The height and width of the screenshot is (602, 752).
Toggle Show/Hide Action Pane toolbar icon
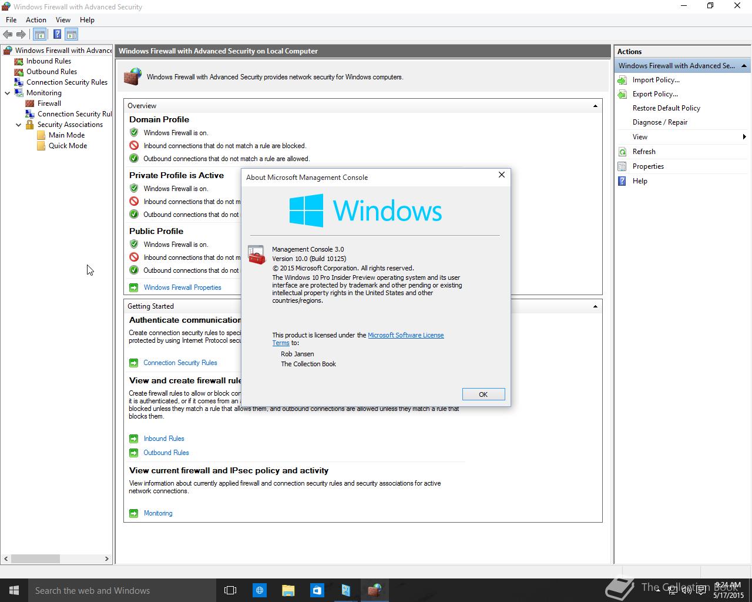(72, 35)
